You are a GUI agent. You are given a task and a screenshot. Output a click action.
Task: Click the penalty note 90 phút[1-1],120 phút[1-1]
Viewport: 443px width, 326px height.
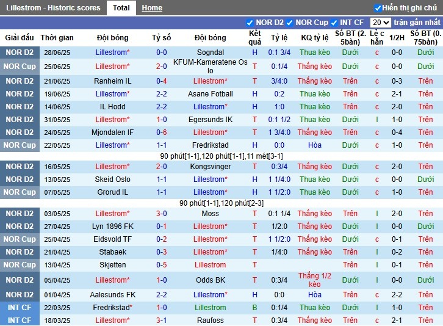221,156
